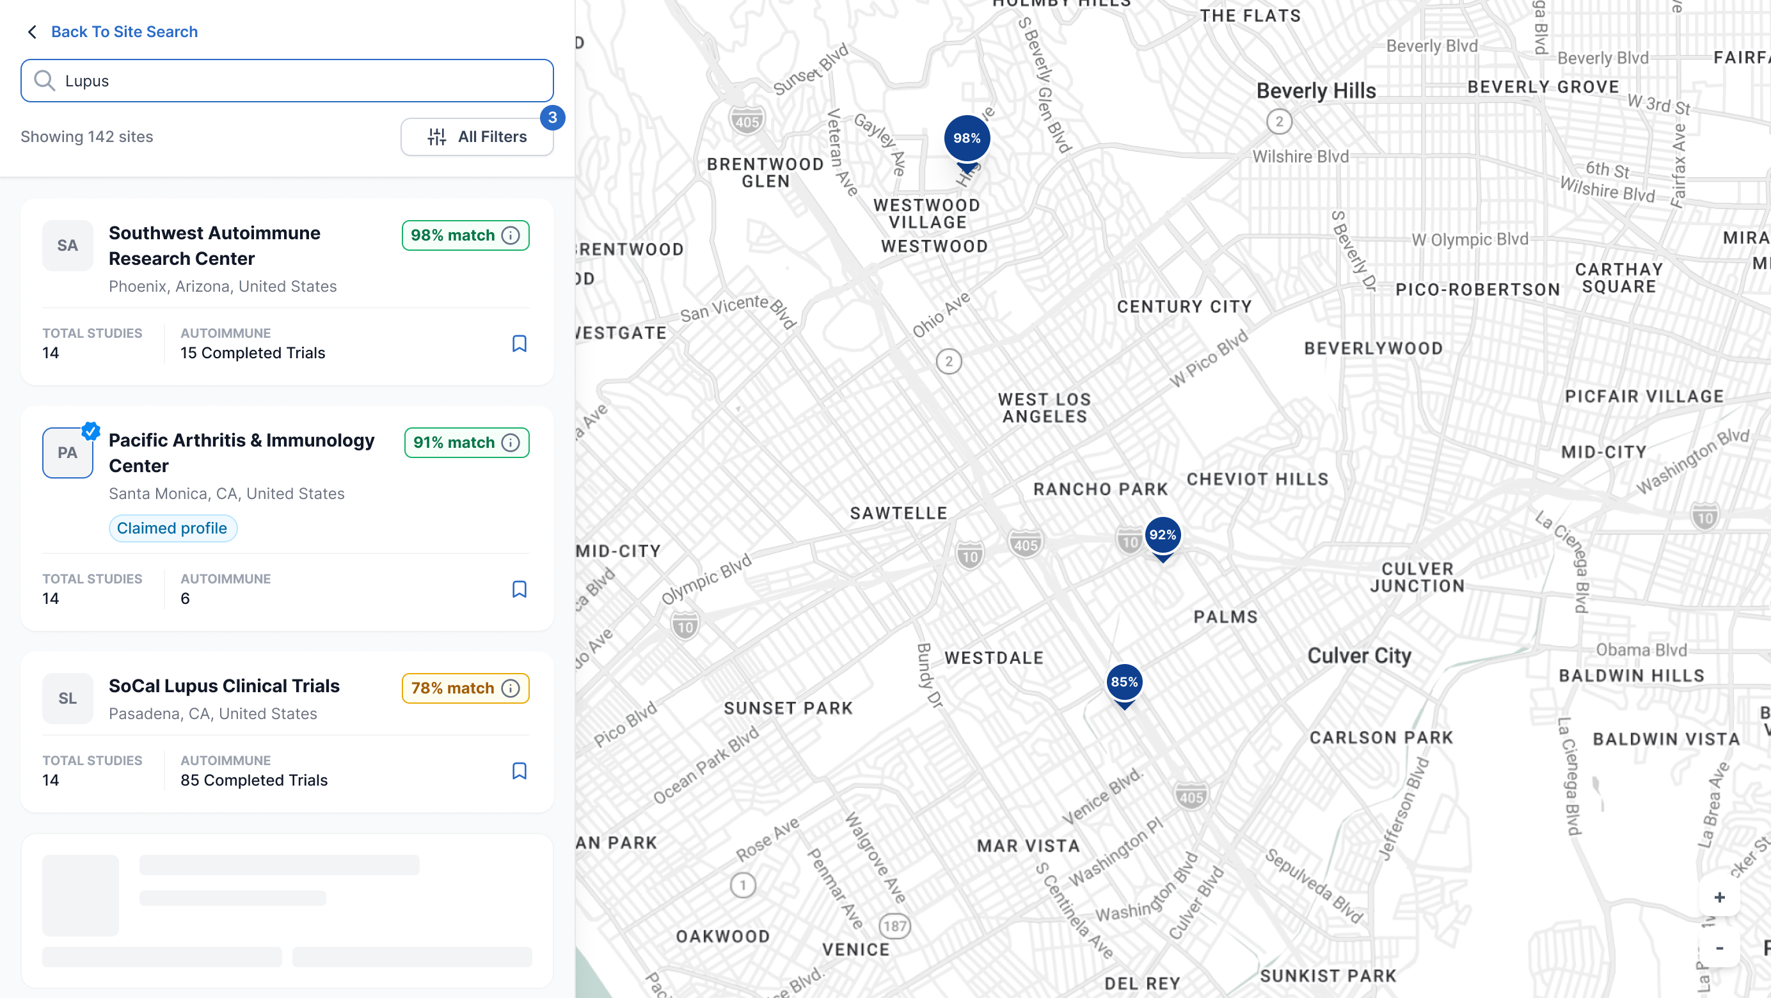Viewport: 1771px width, 998px height.
Task: Open the All Filters button
Action: point(477,137)
